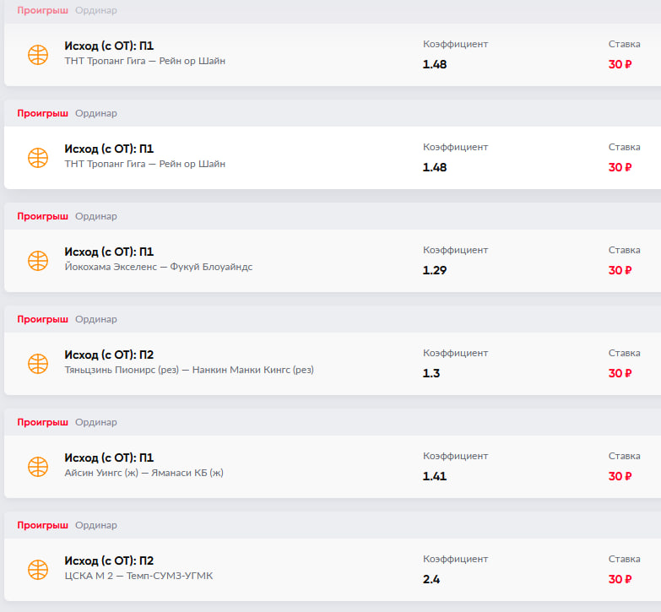661x612 pixels.
Task: Open ЦСКА М 2 — Темп-СУМЗ-УГМК match
Action: pos(138,576)
